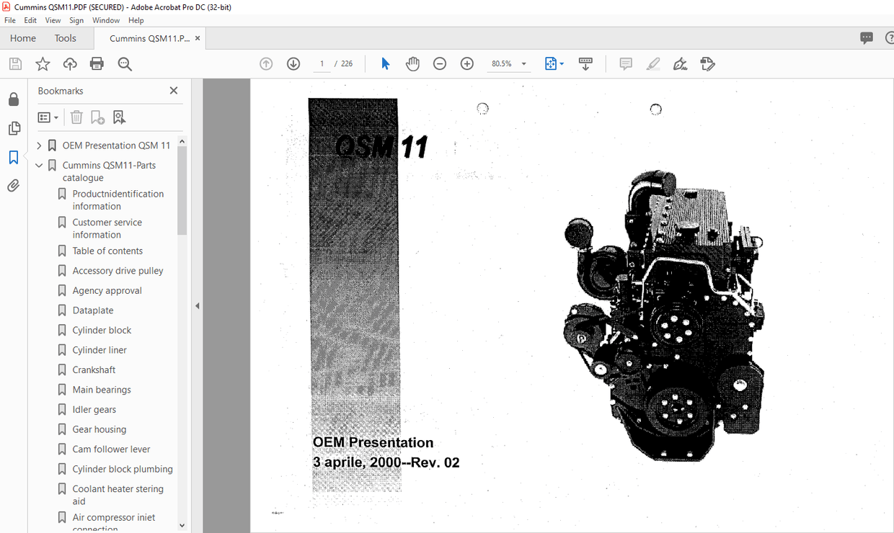894x533 pixels.
Task: Click the Delete Bookmark trash icon
Action: point(76,117)
